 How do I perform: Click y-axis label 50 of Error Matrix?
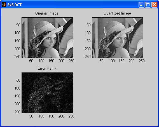coord(18,80)
